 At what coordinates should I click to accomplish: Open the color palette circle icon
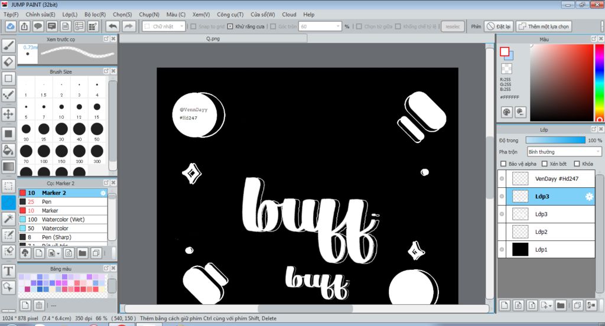click(x=506, y=112)
